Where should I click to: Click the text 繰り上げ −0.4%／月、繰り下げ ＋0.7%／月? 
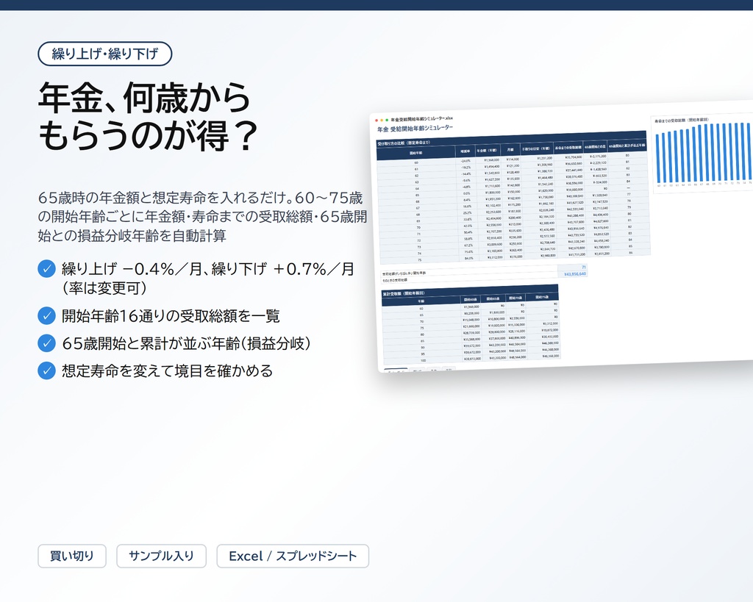208,269
